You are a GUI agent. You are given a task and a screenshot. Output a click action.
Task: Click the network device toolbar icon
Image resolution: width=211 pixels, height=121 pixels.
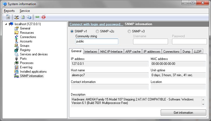(17, 17)
